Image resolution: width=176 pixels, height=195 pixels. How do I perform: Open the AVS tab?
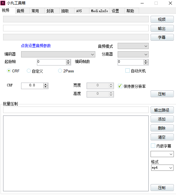(82, 11)
